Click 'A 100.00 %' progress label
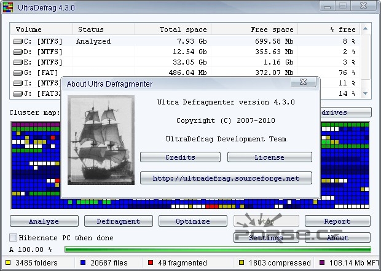 click(31, 249)
